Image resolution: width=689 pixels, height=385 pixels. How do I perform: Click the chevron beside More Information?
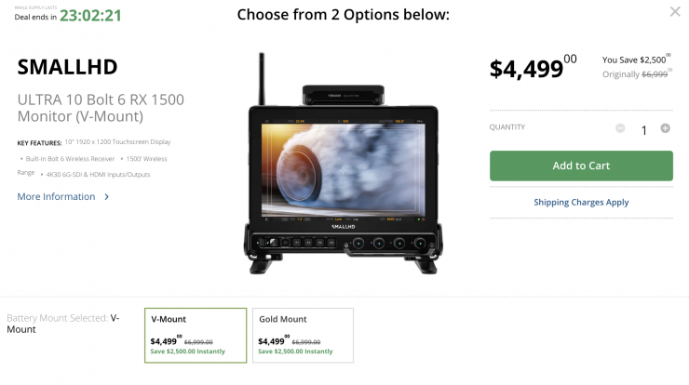106,197
